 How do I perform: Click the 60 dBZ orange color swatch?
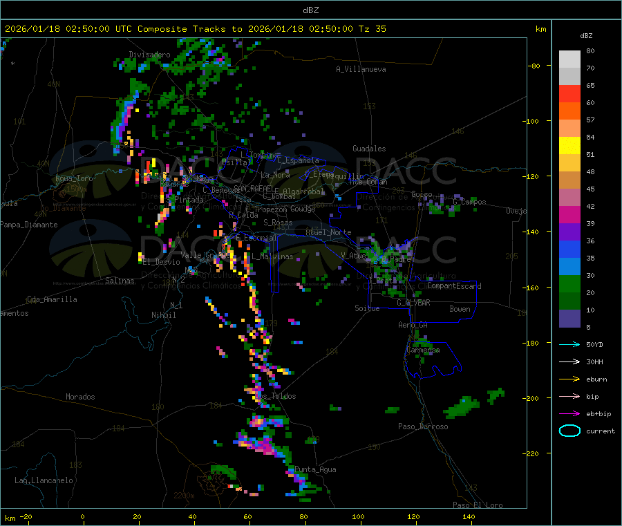pos(569,111)
